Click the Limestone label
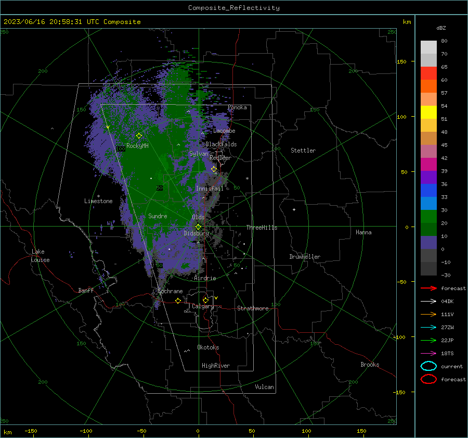The image size is (468, 438). coord(98,201)
